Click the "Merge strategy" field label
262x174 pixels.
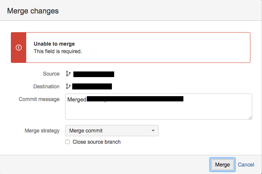pos(42,131)
